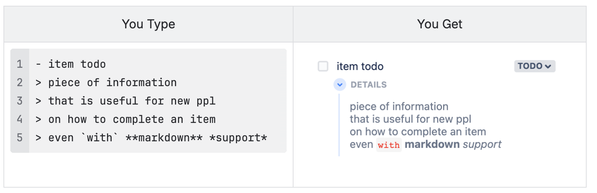Screen dimensions: 597x193
Task: Click the 'You Type' column header
Action: click(148, 24)
